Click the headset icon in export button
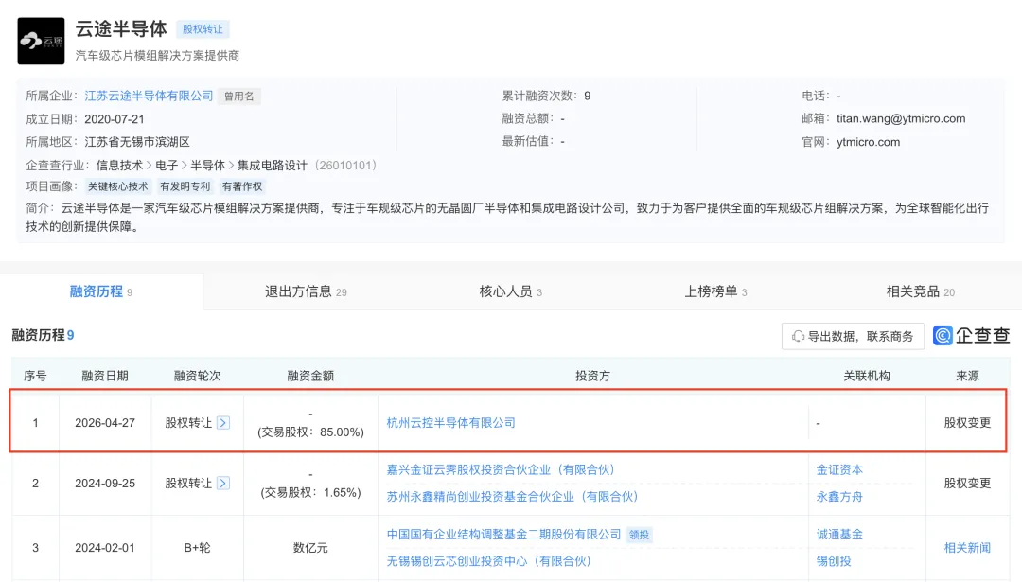This screenshot has width=1022, height=582. (798, 336)
